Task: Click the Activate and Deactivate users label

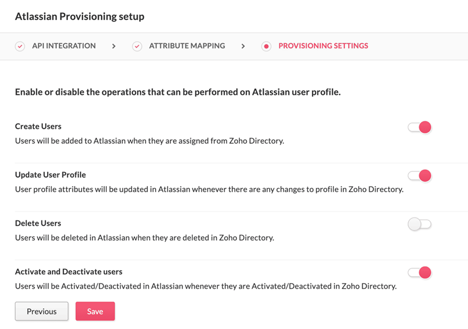Action: tap(68, 272)
